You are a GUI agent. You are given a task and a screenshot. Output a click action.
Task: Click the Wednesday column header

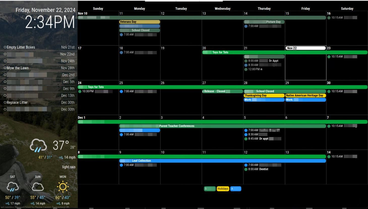(x=223, y=9)
